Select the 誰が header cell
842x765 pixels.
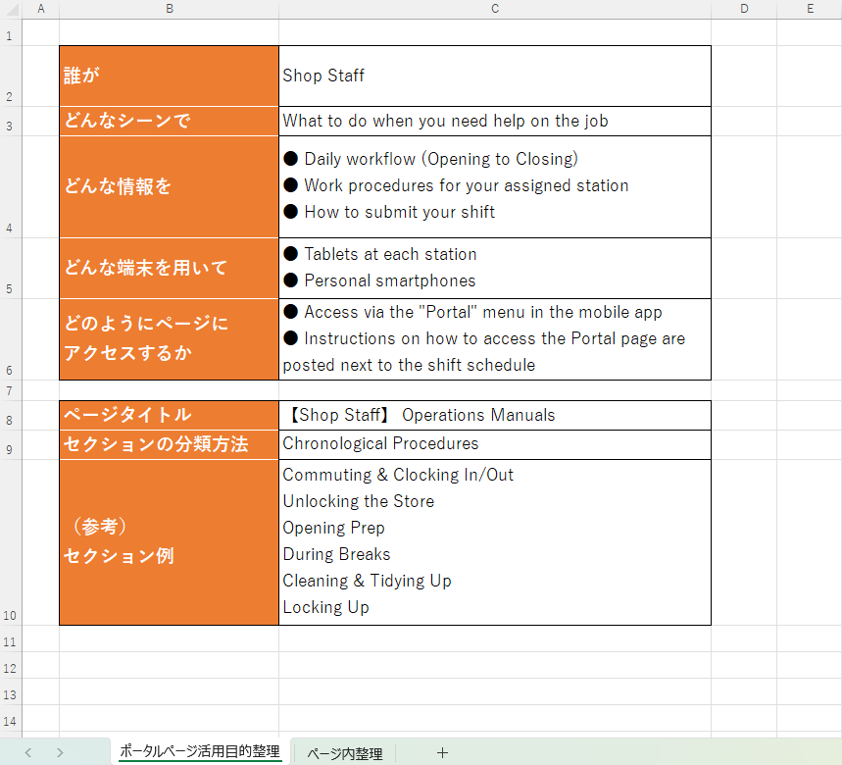coord(169,76)
